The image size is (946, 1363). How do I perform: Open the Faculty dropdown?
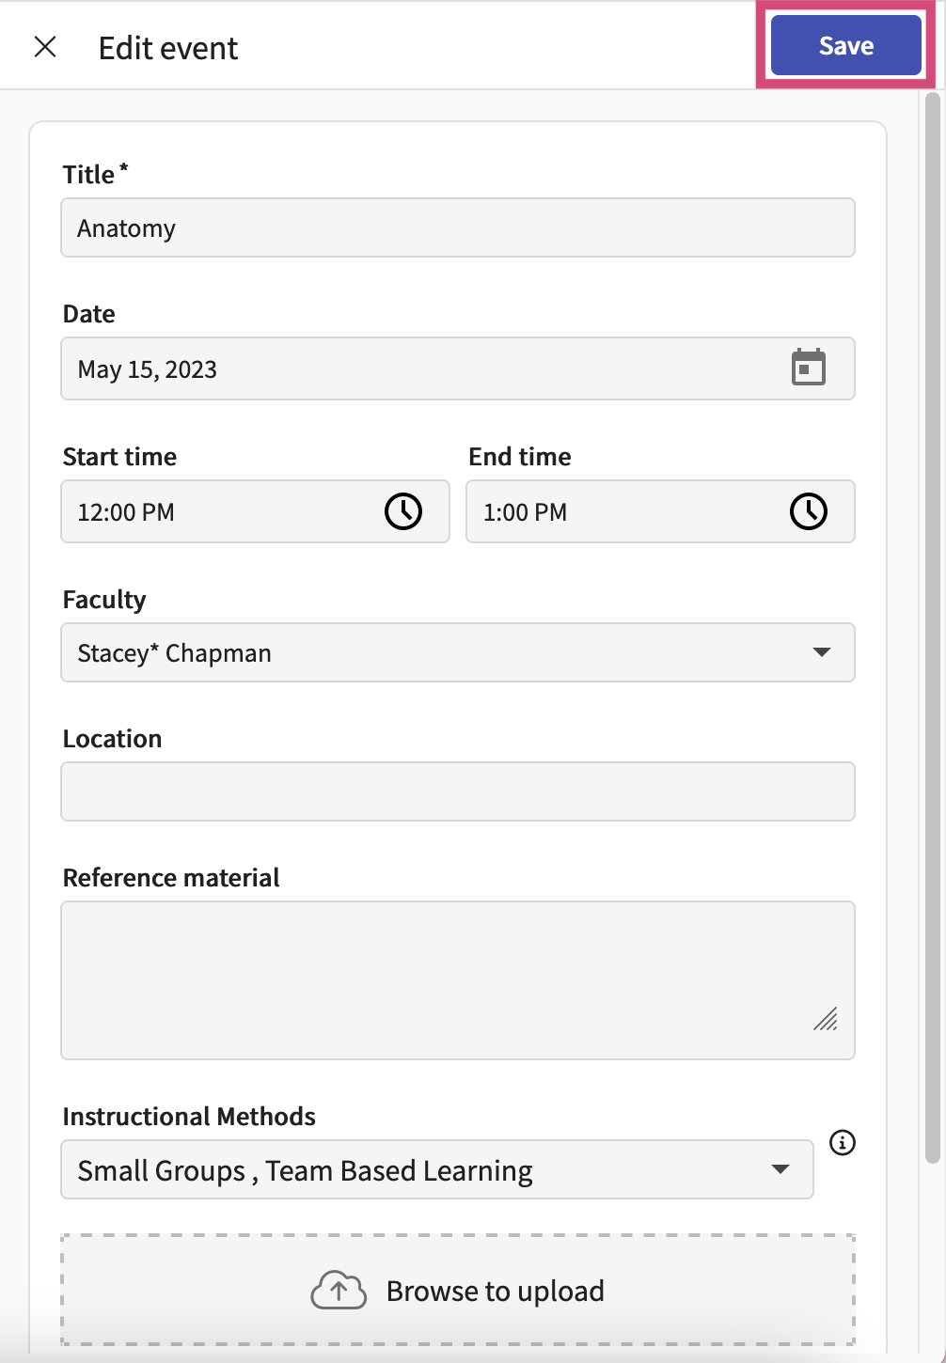click(457, 652)
